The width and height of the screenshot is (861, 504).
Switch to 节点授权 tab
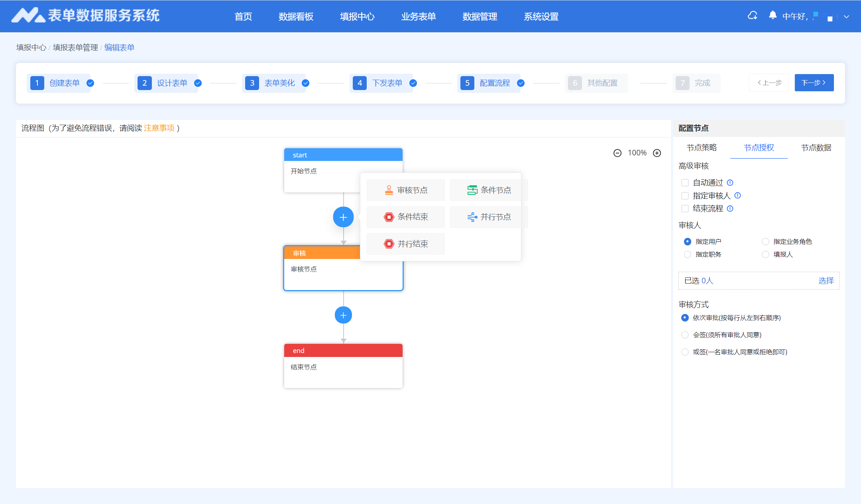coord(759,147)
